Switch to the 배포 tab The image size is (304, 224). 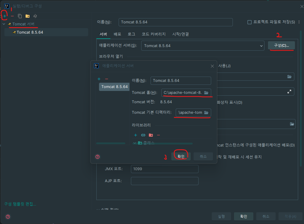[117, 34]
